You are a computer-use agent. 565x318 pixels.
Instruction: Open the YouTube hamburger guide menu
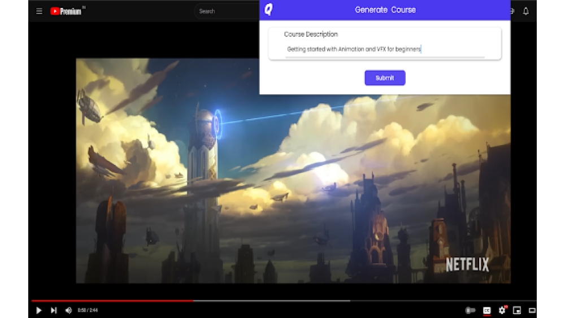[40, 11]
